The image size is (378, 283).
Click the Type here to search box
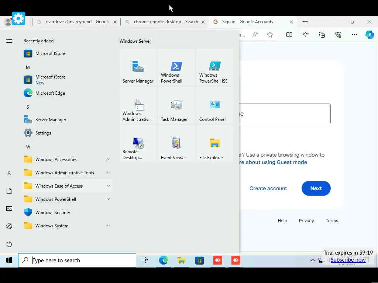pos(77,260)
